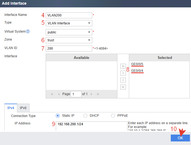Select Static IP connection type
191x145 pixels.
click(58, 116)
